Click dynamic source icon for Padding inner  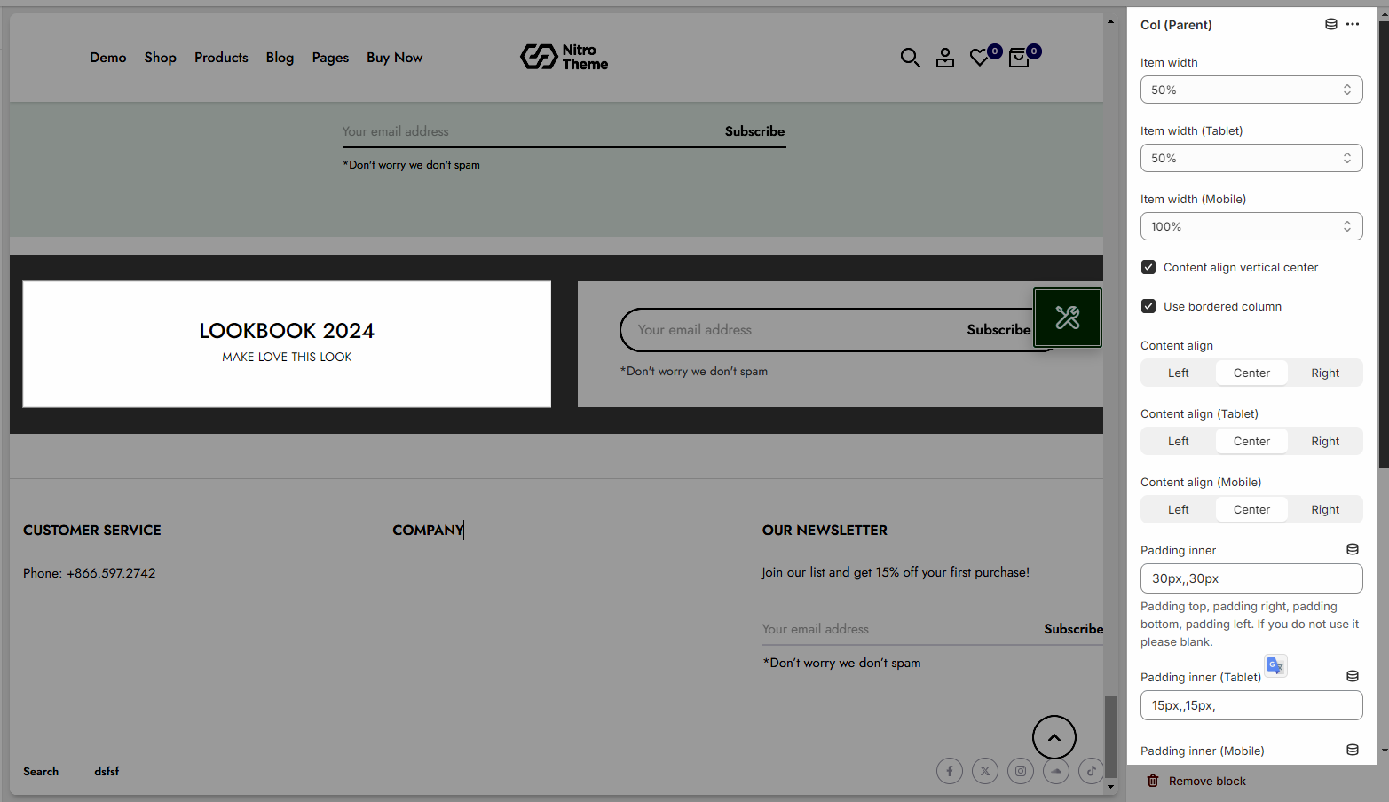coord(1353,550)
